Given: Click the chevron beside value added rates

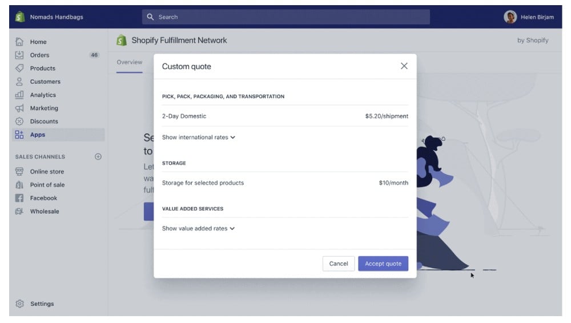Looking at the screenshot, I should coord(232,228).
